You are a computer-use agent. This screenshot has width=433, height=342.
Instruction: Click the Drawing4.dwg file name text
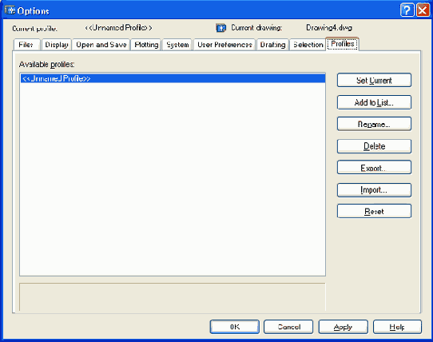pos(329,28)
